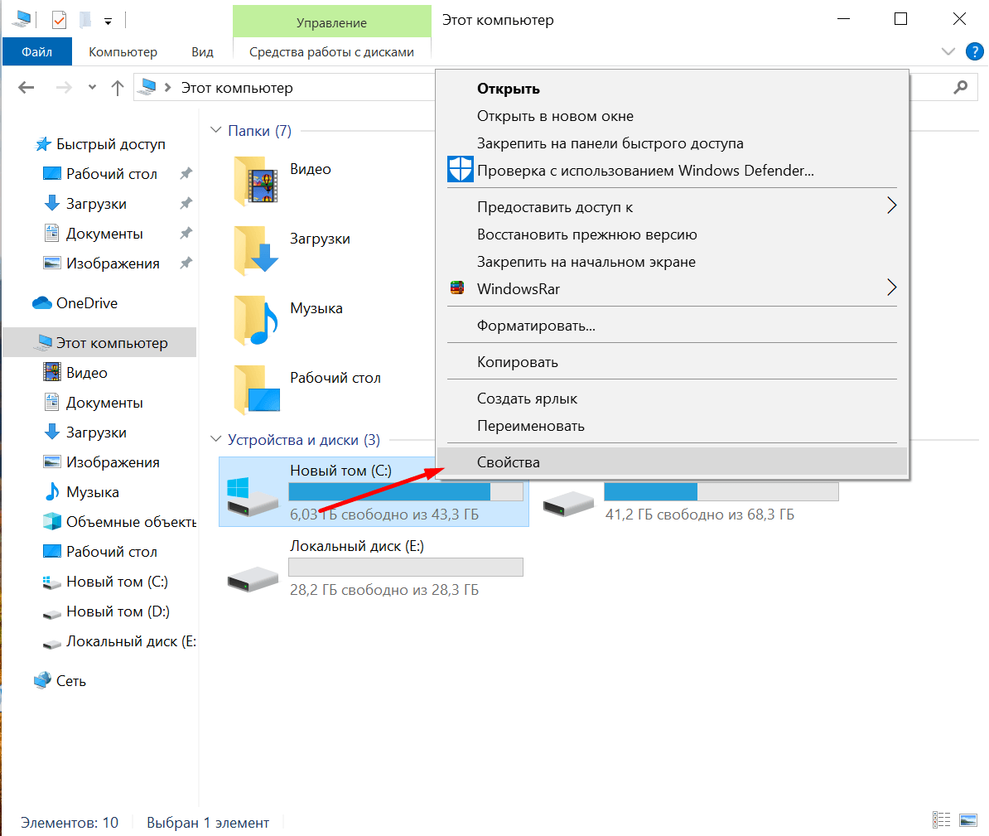Image resolution: width=989 pixels, height=836 pixels.
Task: Click the Новый том (C:) drive icon
Action: tap(253, 497)
